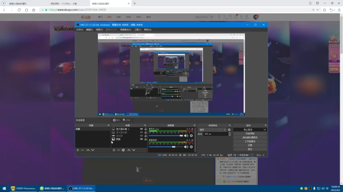Go to browser home page icon
The height and width of the screenshot is (192, 343).
pyautogui.click(x=27, y=10)
